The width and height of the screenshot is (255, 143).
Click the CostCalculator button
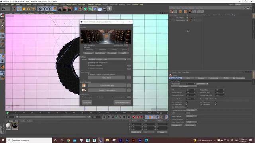click(107, 85)
